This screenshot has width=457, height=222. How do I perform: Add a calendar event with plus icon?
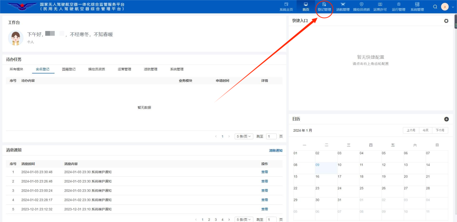pos(446,119)
